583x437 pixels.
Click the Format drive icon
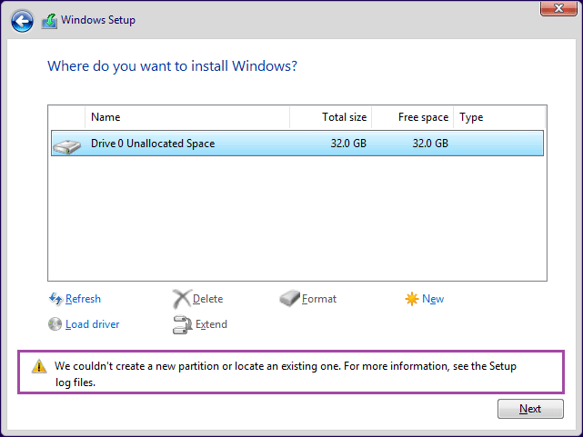click(289, 299)
